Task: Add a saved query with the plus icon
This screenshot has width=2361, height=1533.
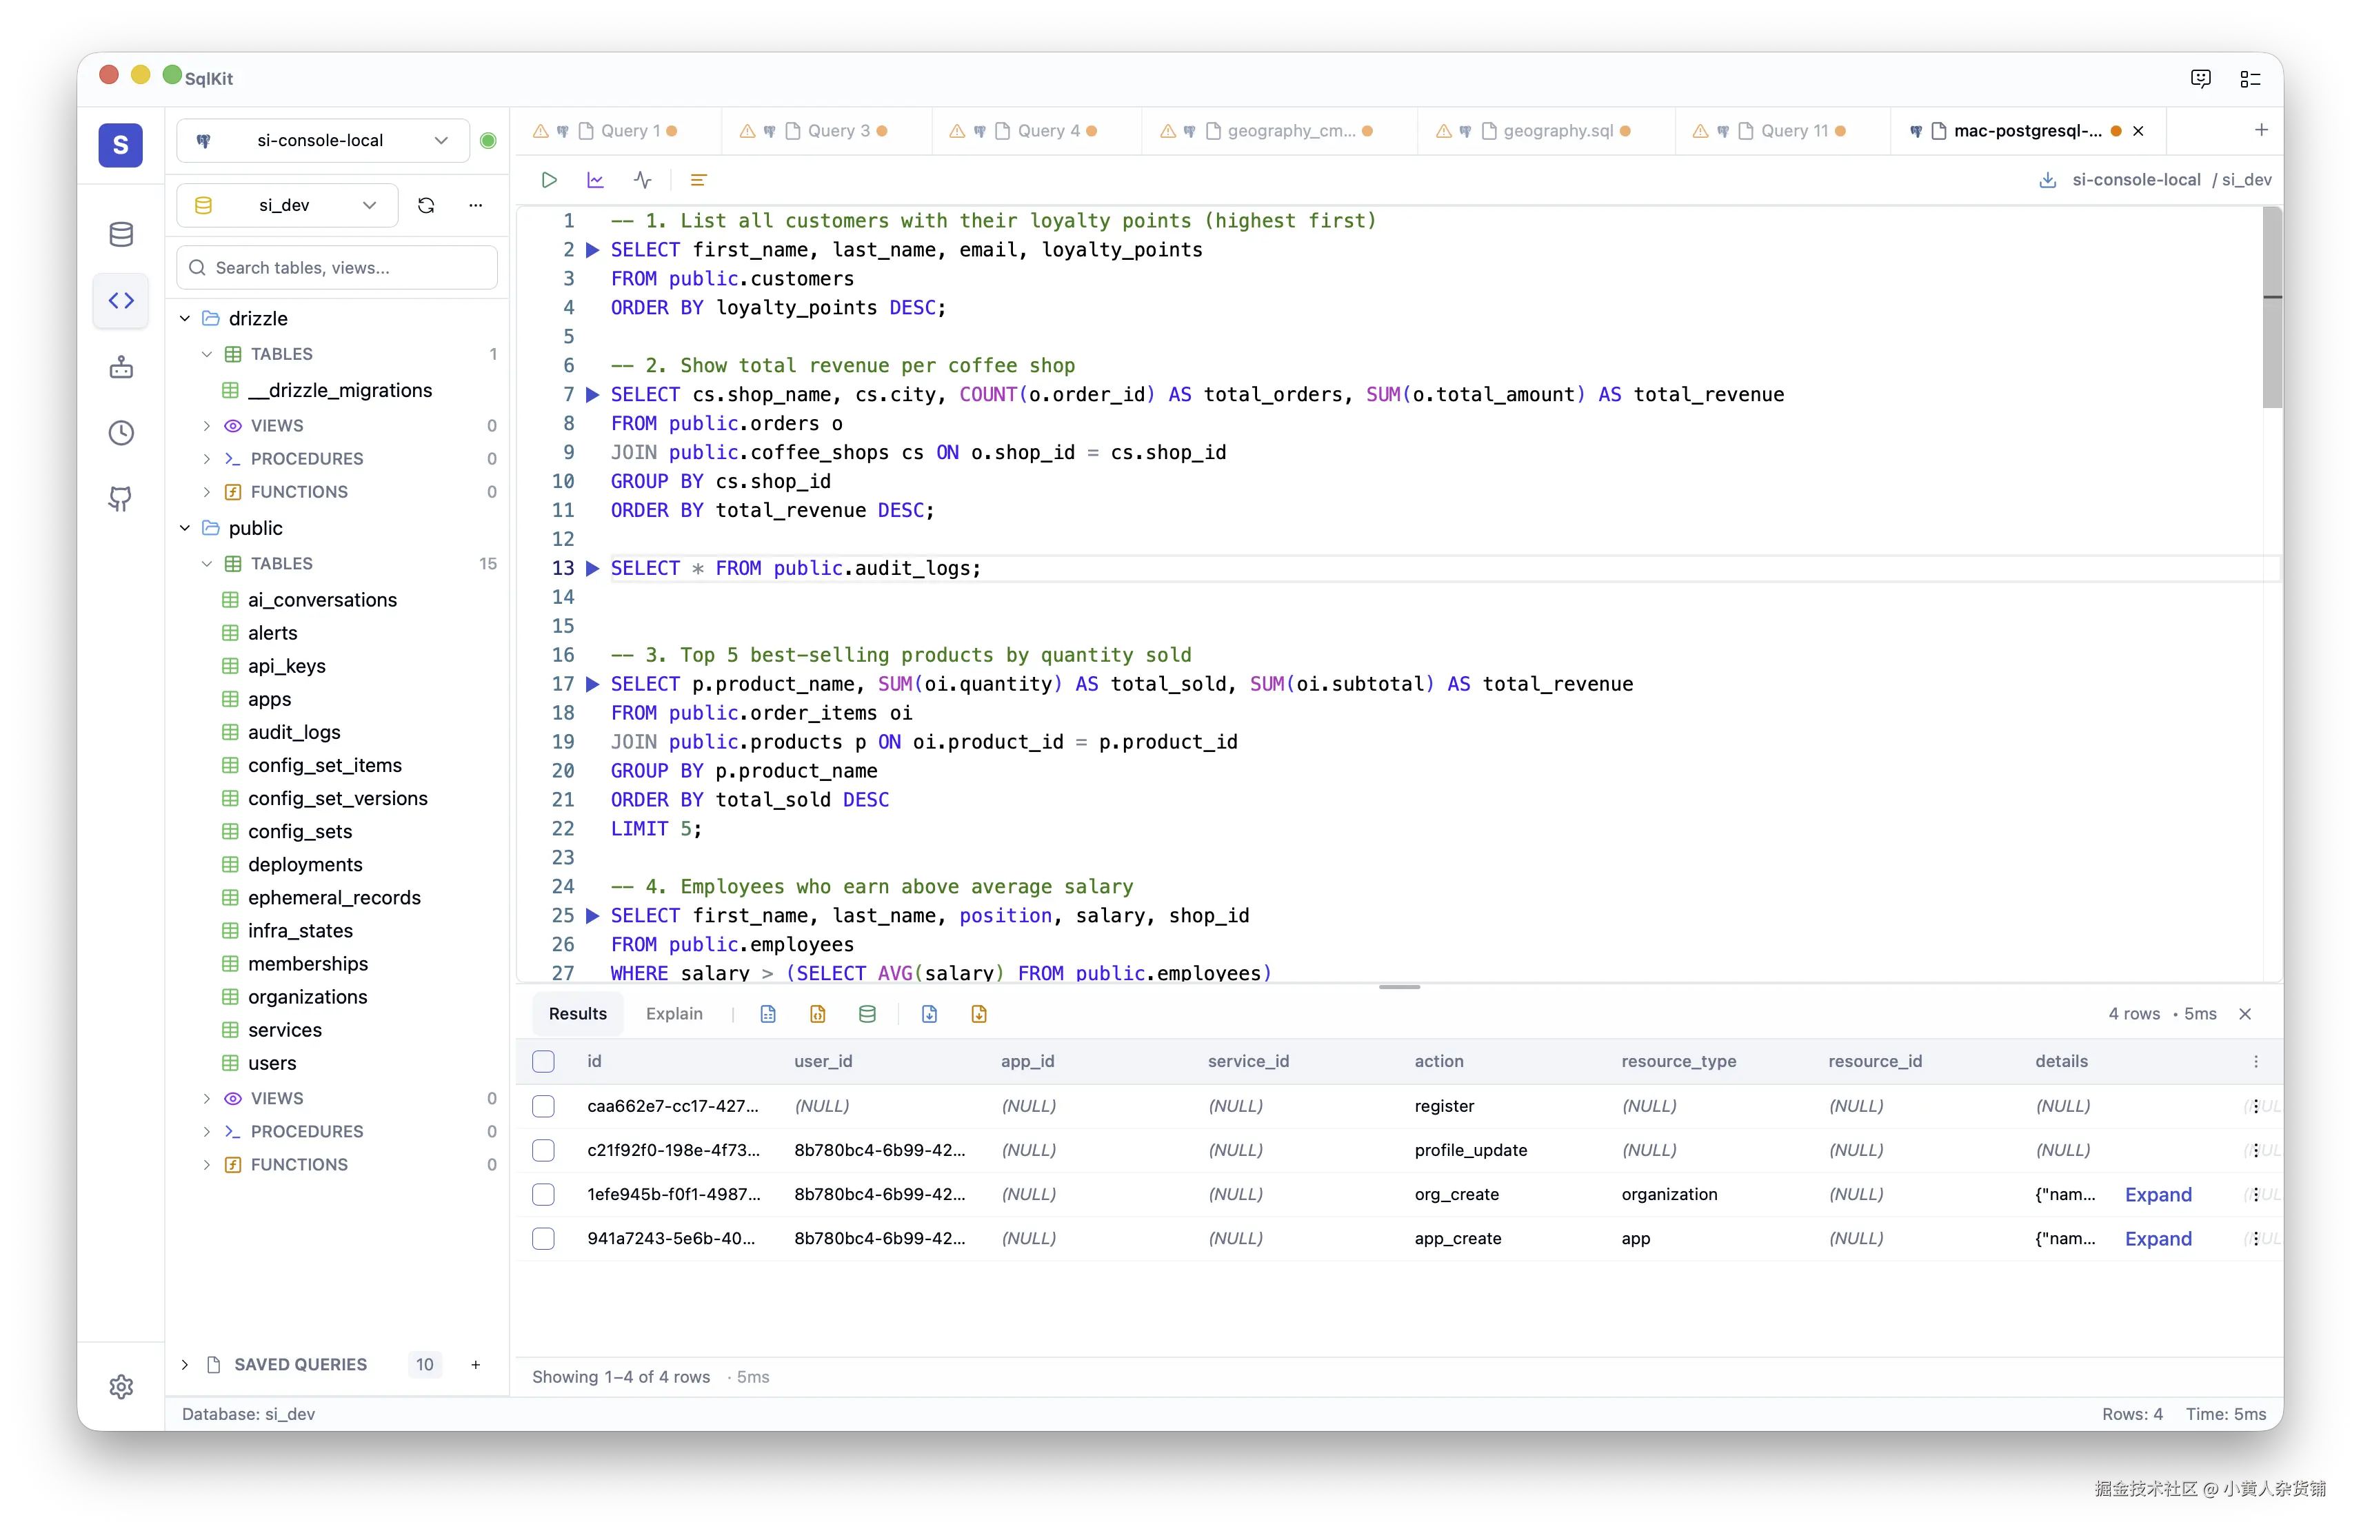Action: 476,1364
